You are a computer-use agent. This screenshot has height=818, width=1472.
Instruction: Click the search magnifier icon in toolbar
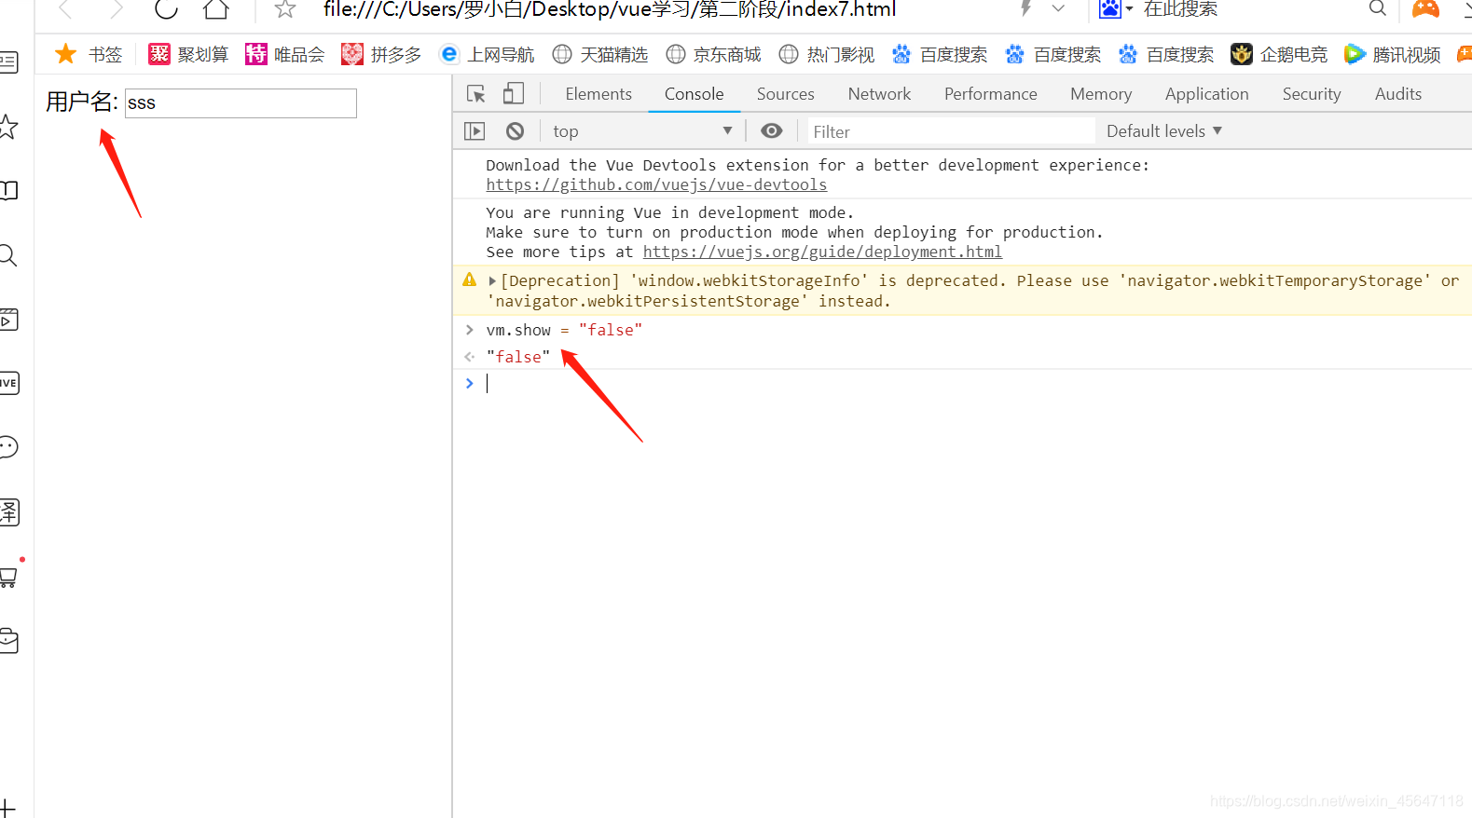pyautogui.click(x=1377, y=8)
